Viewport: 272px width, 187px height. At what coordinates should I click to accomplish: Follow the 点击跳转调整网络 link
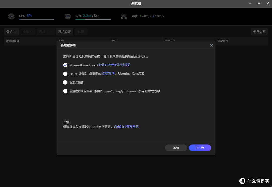pyautogui.click(x=126, y=127)
